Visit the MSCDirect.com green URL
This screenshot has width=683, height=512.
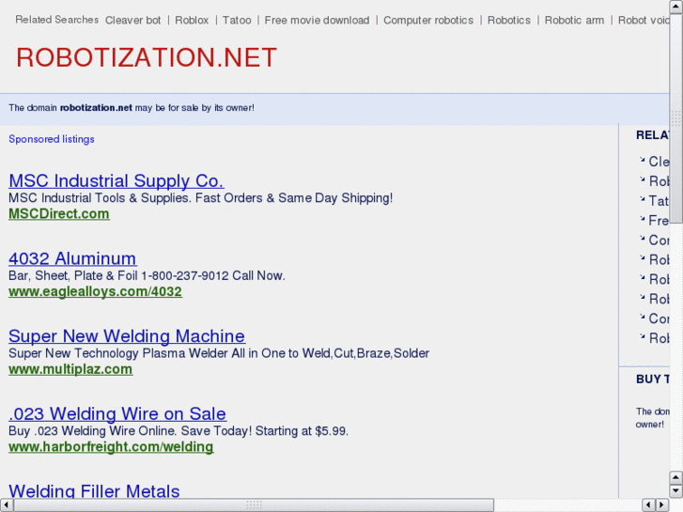59,214
